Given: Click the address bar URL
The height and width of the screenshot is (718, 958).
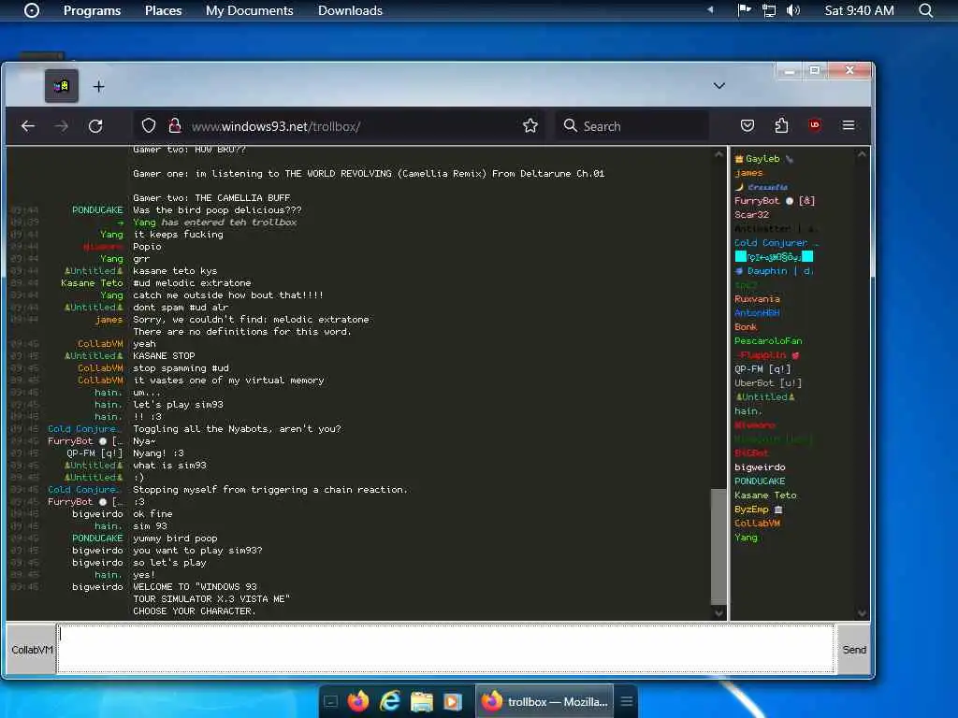Looking at the screenshot, I should click(x=276, y=126).
